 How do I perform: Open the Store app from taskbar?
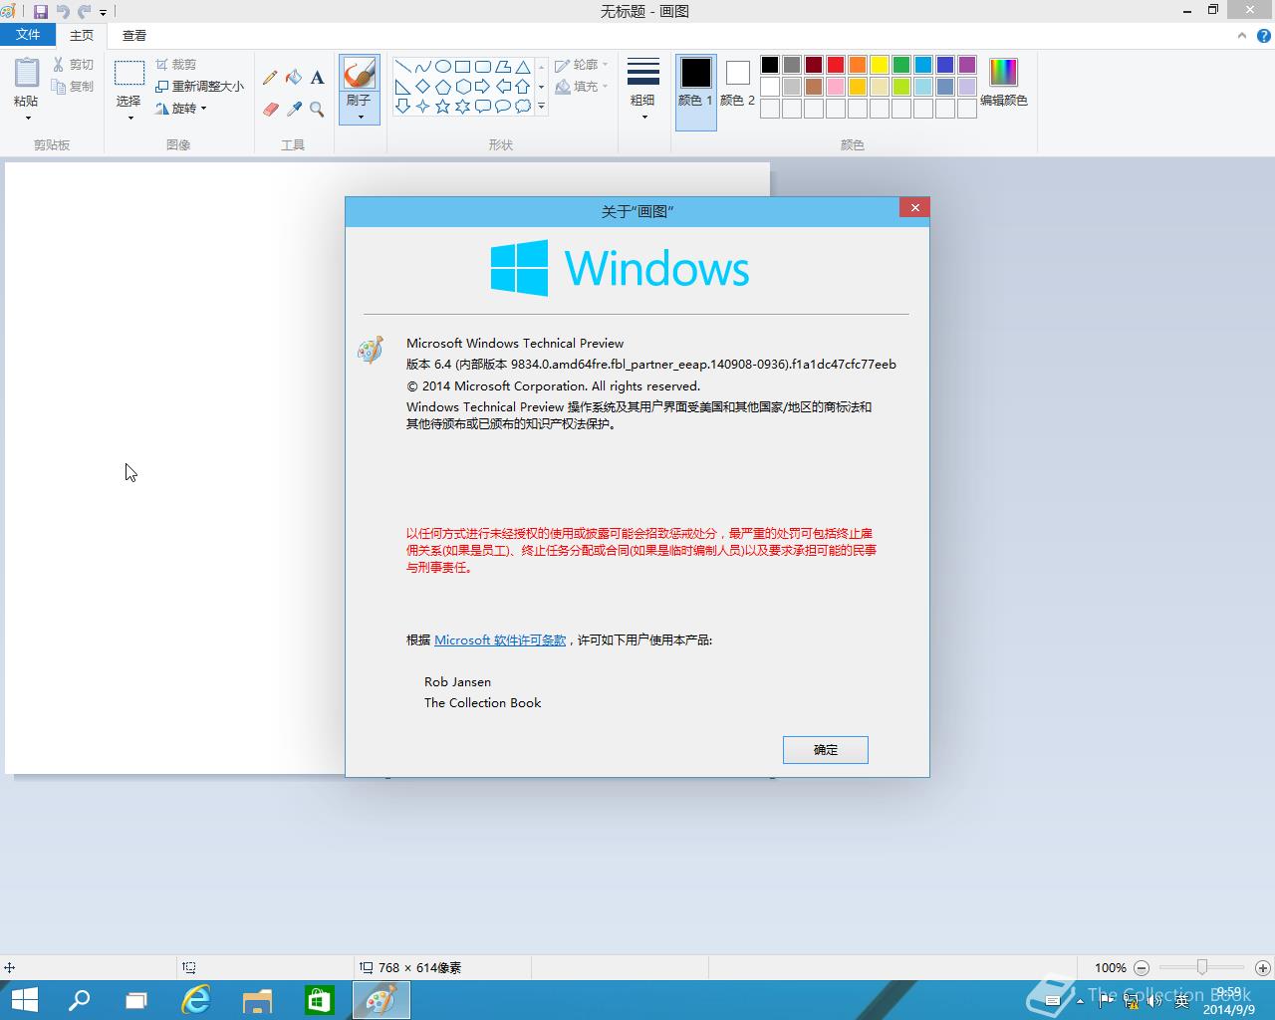tap(319, 1000)
